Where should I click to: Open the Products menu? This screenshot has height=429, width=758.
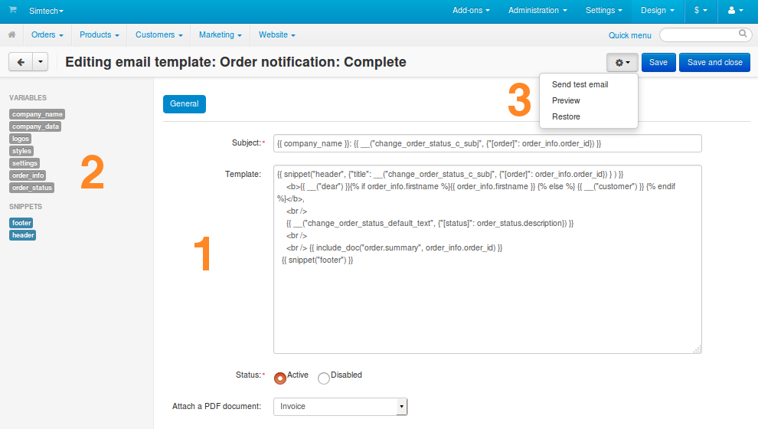click(99, 34)
